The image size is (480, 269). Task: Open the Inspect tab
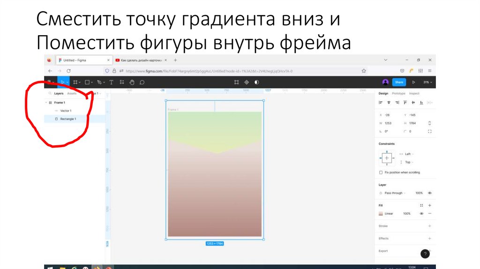tap(414, 93)
